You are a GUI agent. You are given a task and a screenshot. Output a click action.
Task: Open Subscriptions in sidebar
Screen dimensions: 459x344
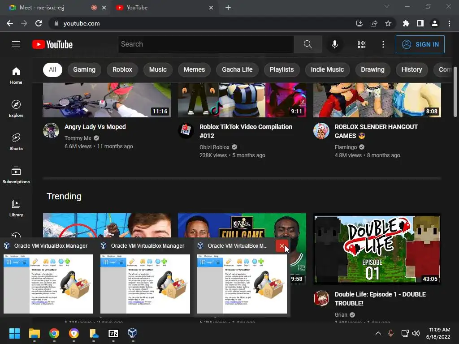coord(16,175)
